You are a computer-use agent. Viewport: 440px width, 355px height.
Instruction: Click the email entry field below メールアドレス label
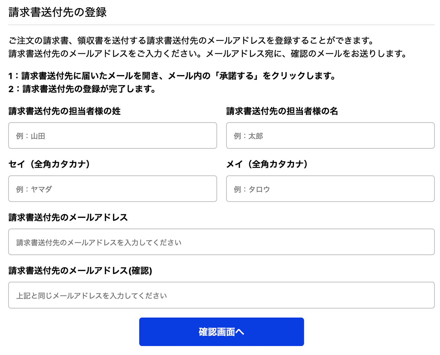(x=221, y=241)
